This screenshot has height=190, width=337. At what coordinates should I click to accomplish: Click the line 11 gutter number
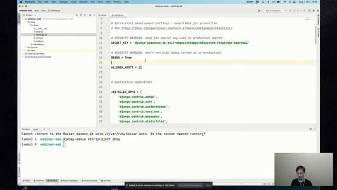[x=101, y=43]
